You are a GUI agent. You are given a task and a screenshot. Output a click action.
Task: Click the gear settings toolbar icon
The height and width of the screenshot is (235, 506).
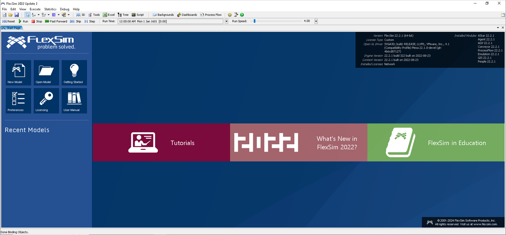point(230,15)
